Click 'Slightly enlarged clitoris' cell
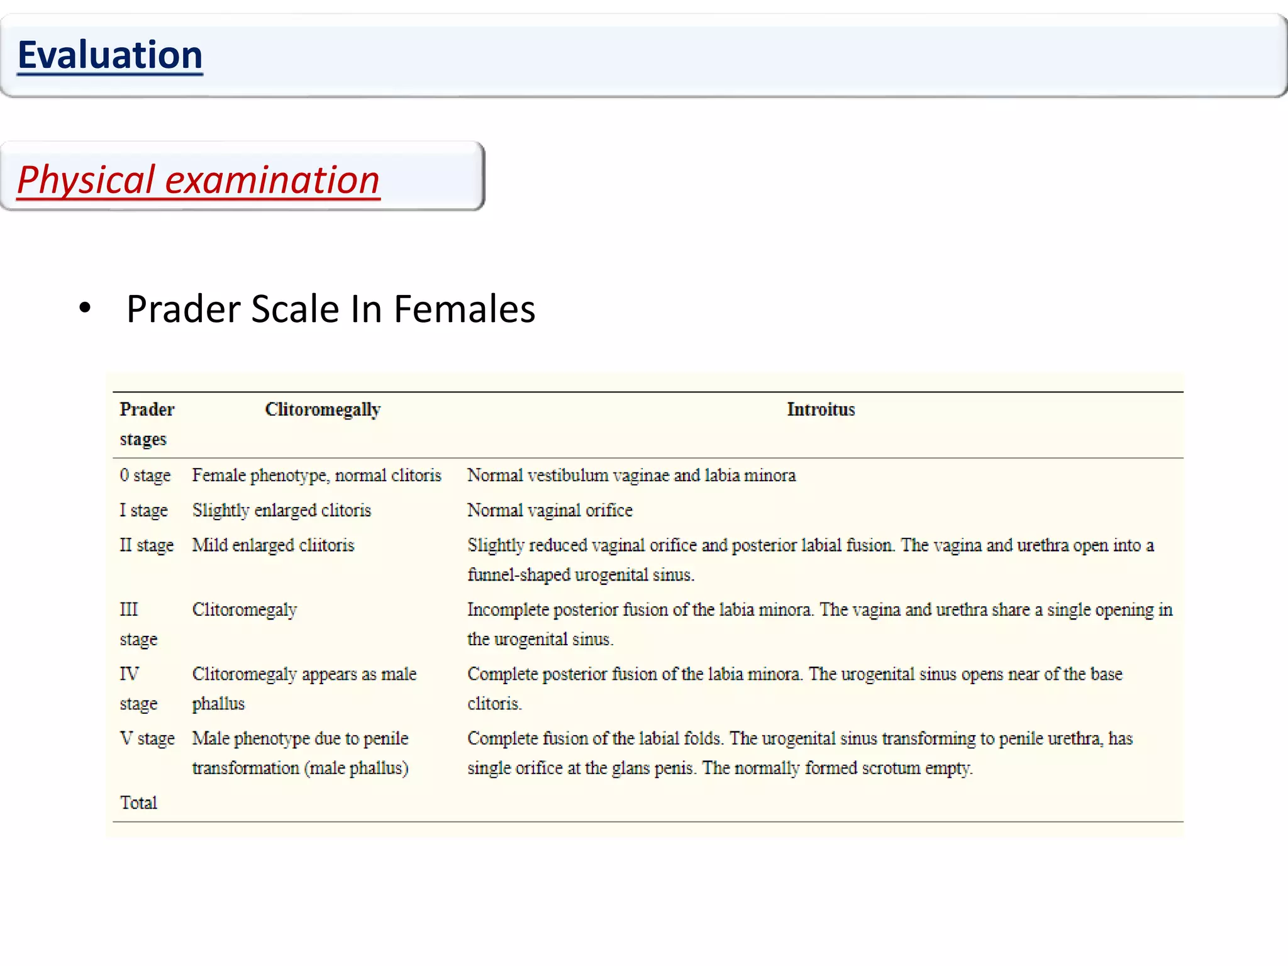The height and width of the screenshot is (966, 1288). (282, 510)
